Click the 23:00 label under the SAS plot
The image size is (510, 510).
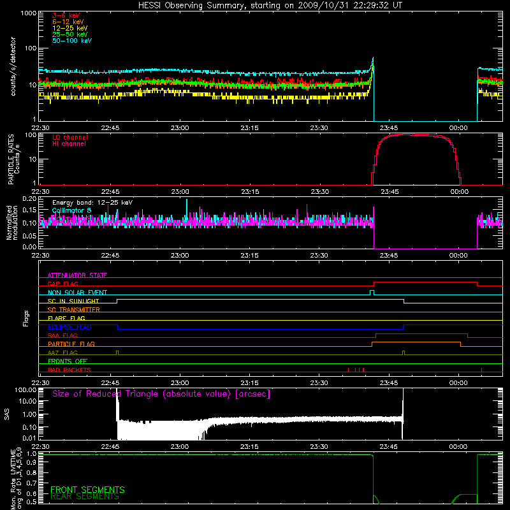coord(180,447)
